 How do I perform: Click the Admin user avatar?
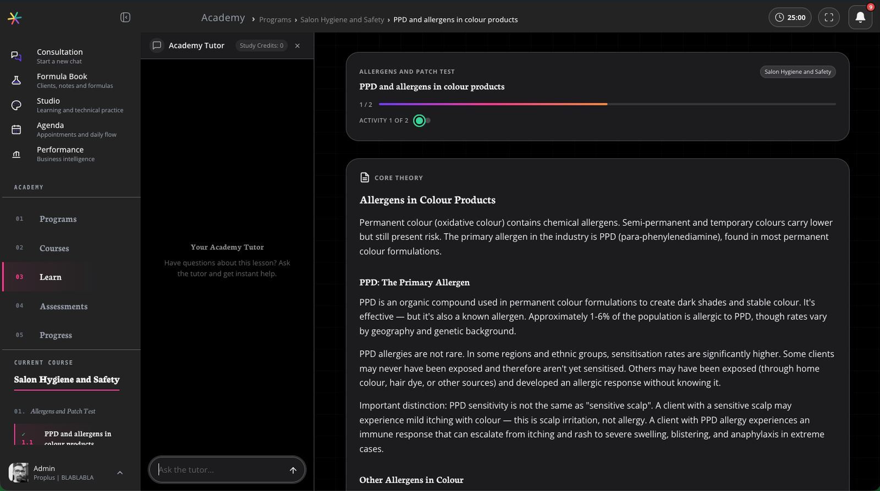click(19, 472)
